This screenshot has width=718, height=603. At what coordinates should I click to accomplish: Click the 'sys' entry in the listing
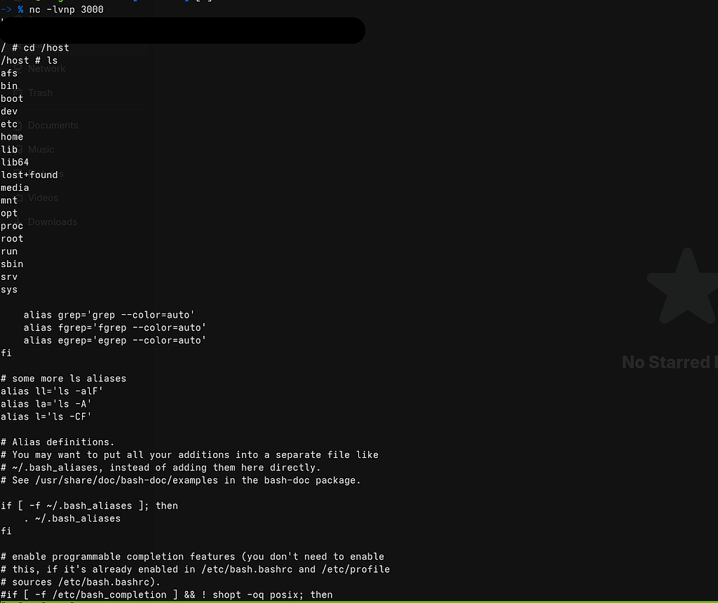[x=9, y=290]
